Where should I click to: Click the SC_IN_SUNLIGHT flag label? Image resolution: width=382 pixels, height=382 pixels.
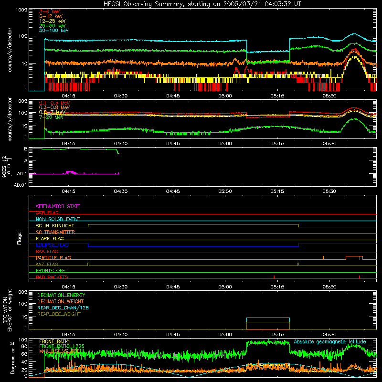point(55,225)
